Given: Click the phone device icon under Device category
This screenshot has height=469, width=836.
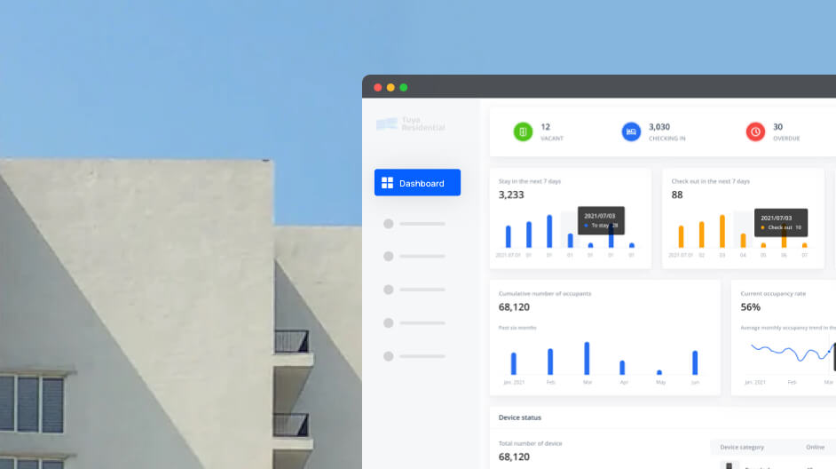Looking at the screenshot, I should (730, 465).
